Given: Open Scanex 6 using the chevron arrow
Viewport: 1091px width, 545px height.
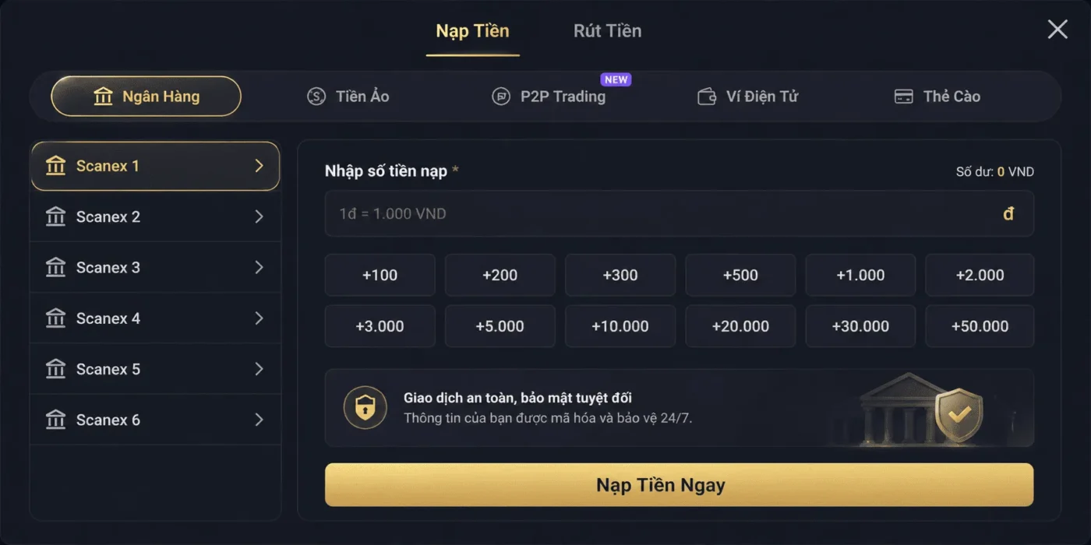Looking at the screenshot, I should point(260,419).
